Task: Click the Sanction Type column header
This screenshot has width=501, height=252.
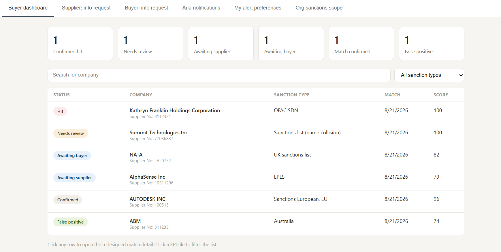Action: coord(291,95)
